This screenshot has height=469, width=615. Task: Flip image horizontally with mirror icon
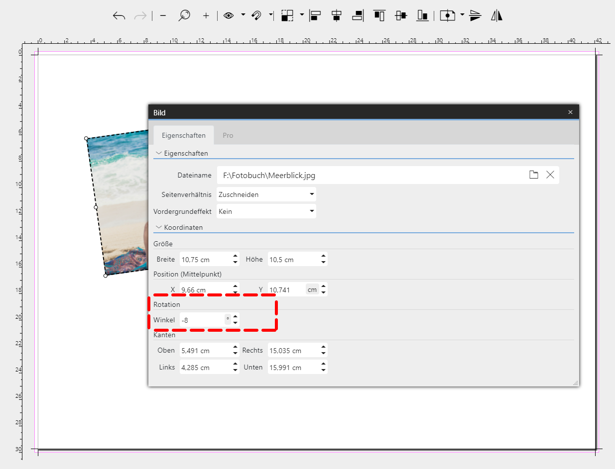496,16
